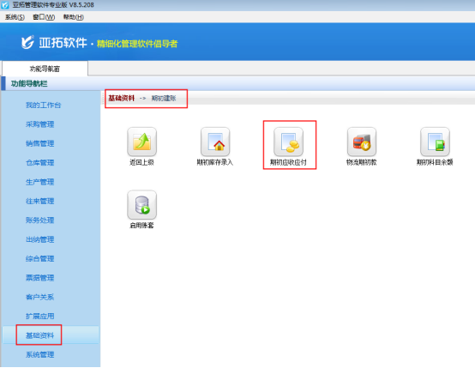
Task: Open the 返回上级 folder icon
Action: pos(141,142)
